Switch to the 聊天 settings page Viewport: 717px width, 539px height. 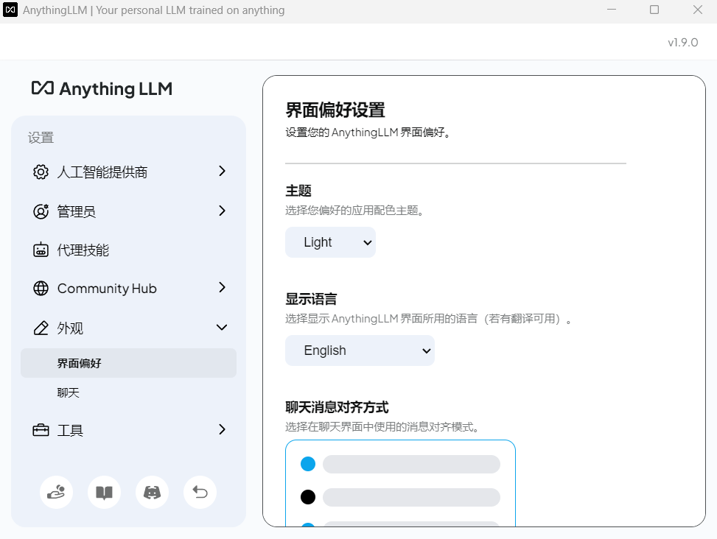pos(69,392)
